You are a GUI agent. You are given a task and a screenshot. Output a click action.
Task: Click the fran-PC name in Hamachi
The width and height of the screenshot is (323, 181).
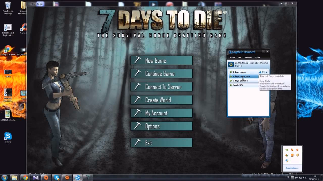click(x=239, y=66)
